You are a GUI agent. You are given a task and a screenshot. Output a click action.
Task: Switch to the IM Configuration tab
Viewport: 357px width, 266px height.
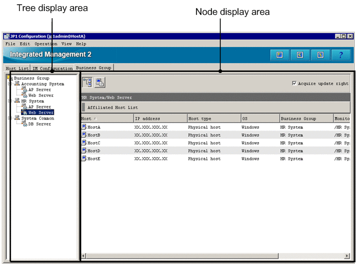click(52, 68)
